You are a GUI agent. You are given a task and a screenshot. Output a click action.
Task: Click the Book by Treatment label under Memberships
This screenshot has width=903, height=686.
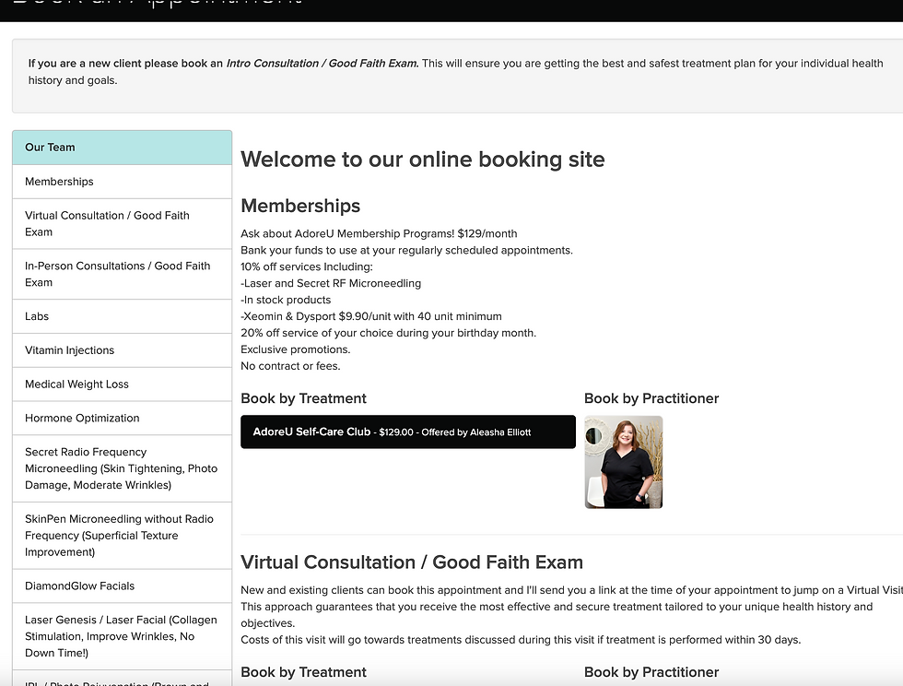(303, 398)
